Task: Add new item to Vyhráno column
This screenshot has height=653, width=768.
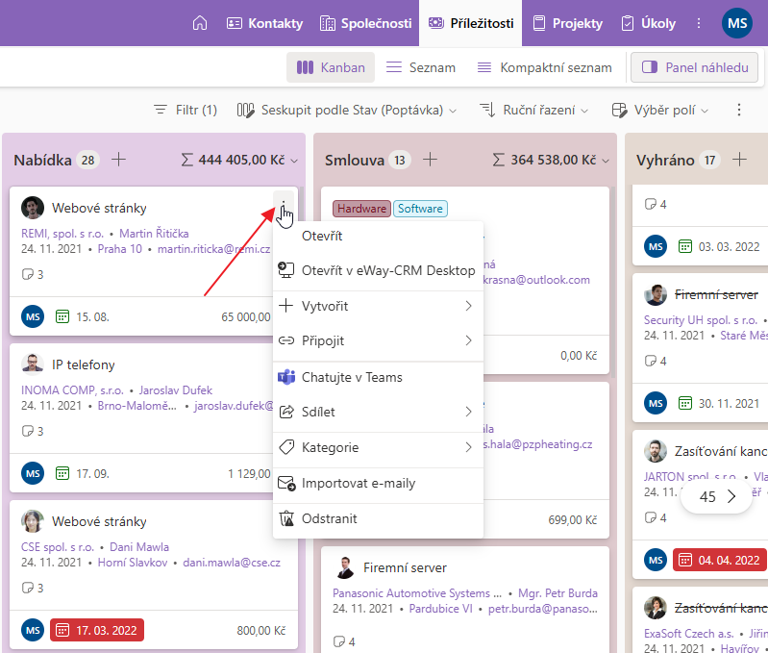Action: tap(739, 160)
